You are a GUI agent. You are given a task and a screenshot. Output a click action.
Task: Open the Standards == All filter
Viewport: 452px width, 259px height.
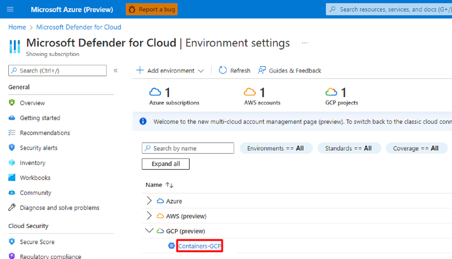[349, 148]
